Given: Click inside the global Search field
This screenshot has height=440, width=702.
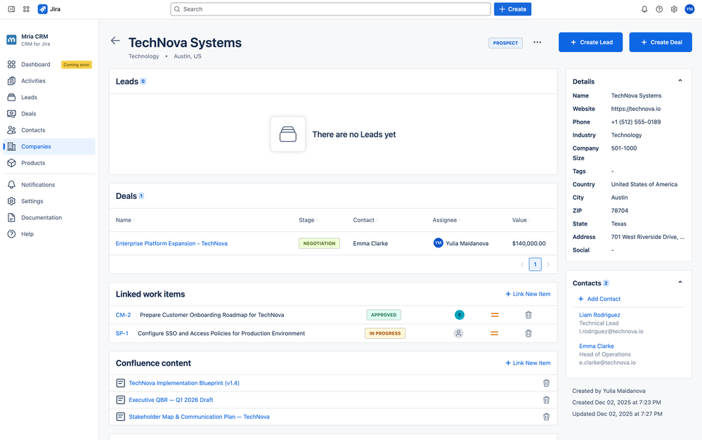Looking at the screenshot, I should 330,9.
